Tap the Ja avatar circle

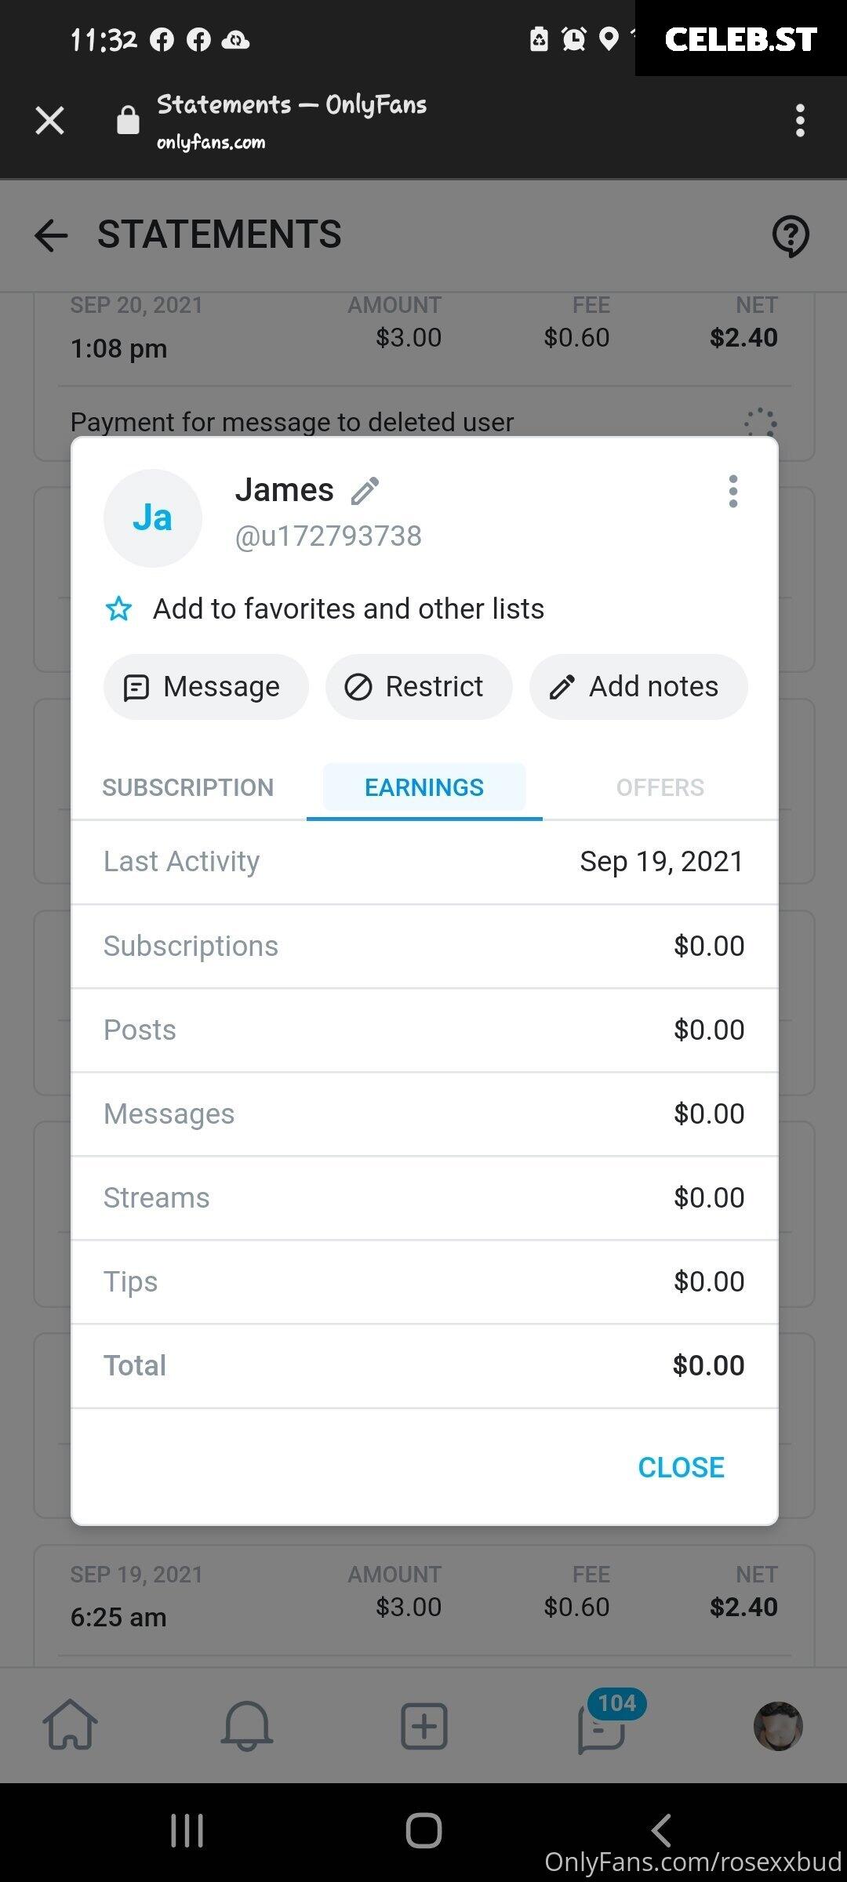pos(153,518)
